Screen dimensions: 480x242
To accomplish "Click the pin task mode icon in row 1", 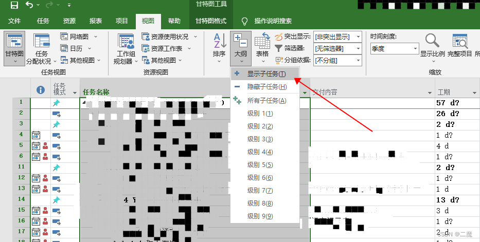I will coord(56,103).
